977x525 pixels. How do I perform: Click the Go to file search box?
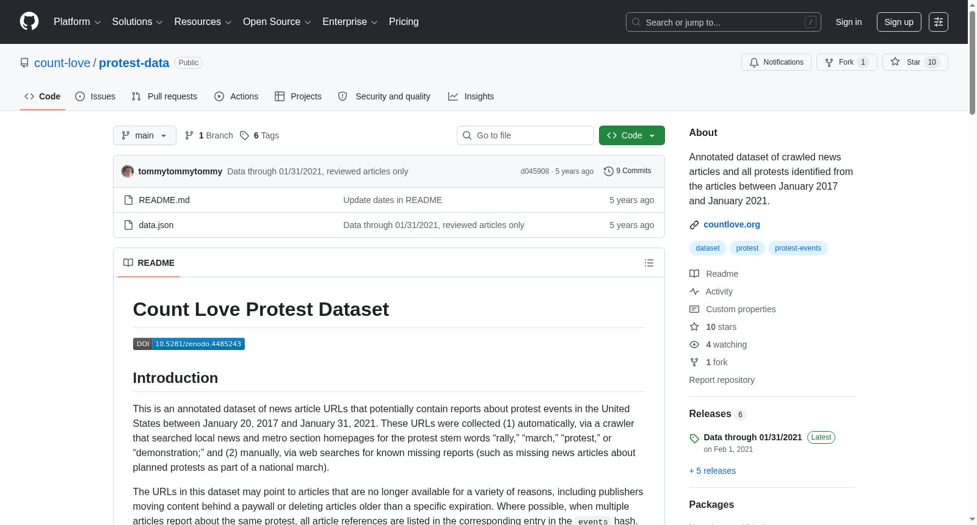pos(525,135)
